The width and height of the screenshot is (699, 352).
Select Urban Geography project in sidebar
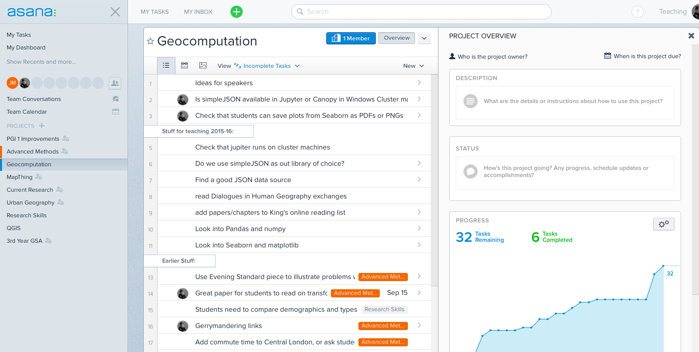coord(31,203)
